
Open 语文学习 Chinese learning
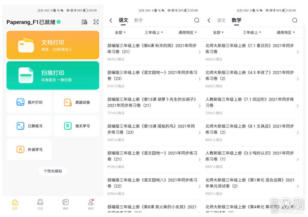(77, 126)
